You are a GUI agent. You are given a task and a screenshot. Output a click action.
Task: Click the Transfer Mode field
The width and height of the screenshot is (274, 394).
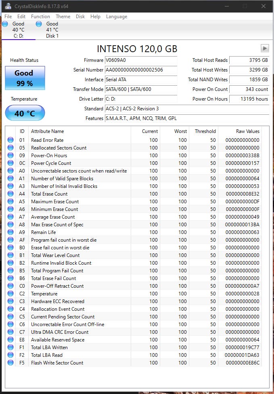[141, 89]
